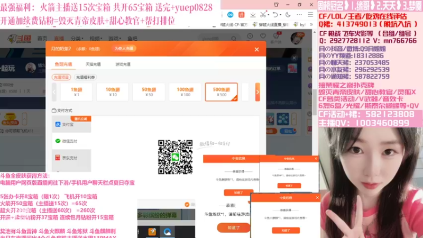Click the undo closed tab icon
Viewport: 423px width, 238px height.
tap(275, 15)
